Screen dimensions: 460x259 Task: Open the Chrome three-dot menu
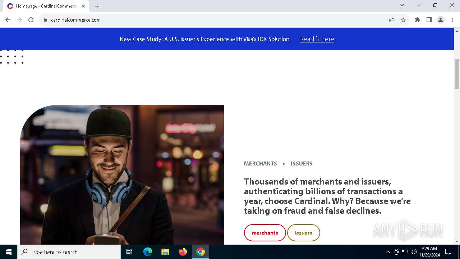452,20
